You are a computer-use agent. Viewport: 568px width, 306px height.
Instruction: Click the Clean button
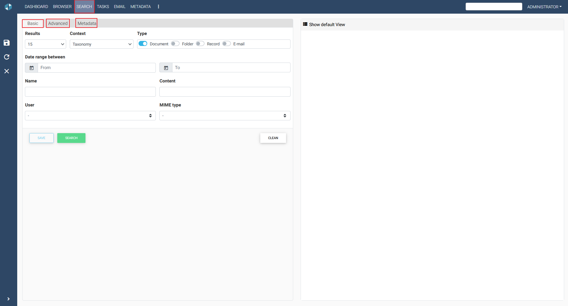click(273, 138)
